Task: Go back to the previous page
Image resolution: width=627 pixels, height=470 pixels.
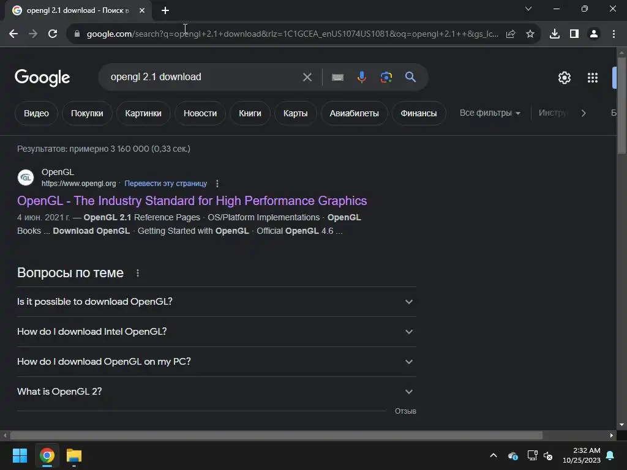Action: [x=13, y=34]
